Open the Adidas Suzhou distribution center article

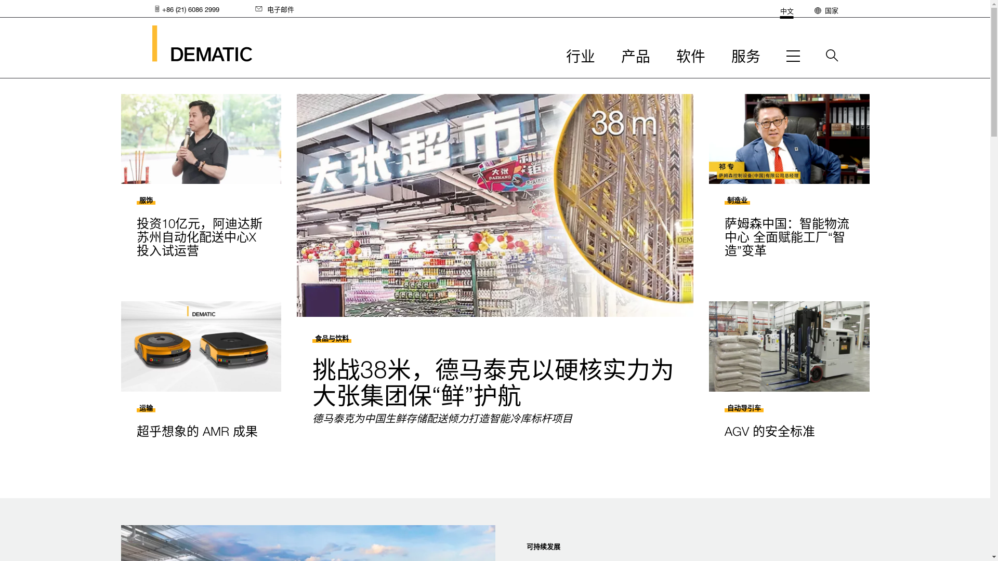point(200,237)
